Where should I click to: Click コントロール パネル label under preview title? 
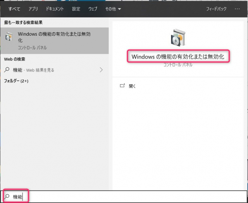click(178, 65)
